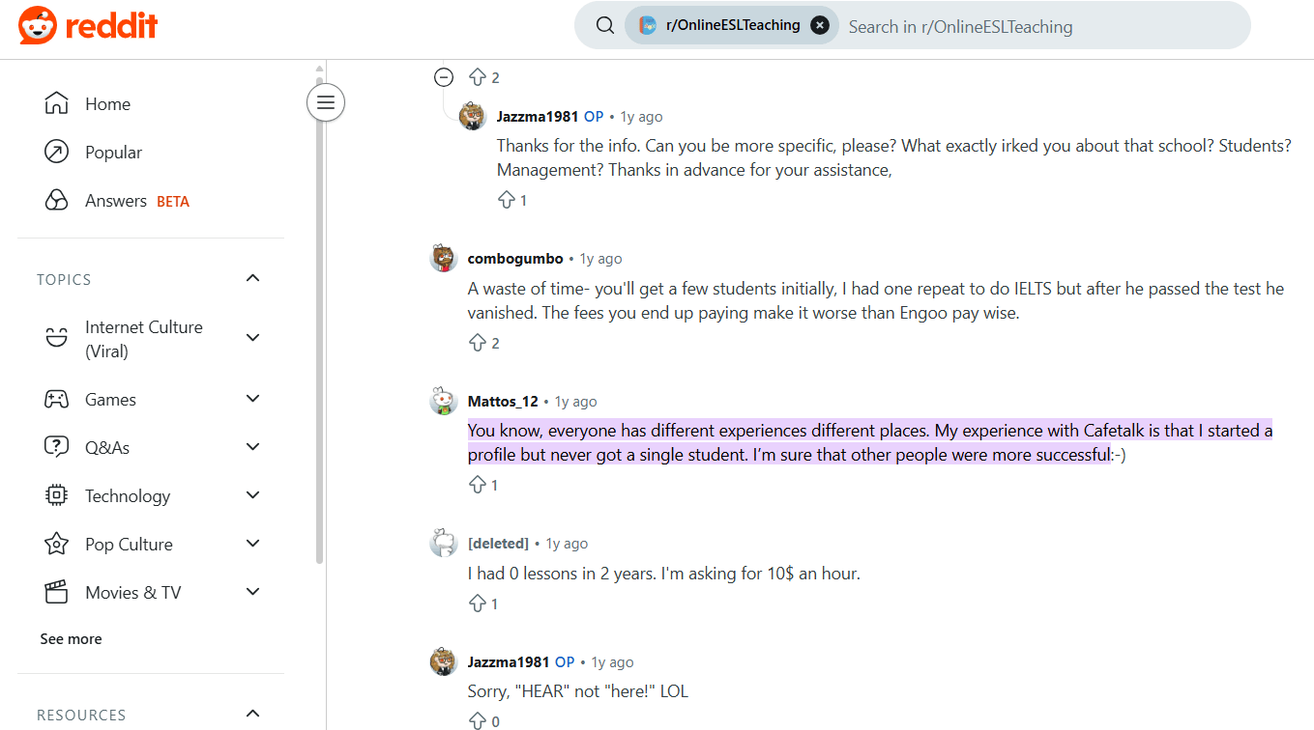This screenshot has width=1314, height=730.
Task: Collapse the comment thread with the minus icon
Action: 444,77
